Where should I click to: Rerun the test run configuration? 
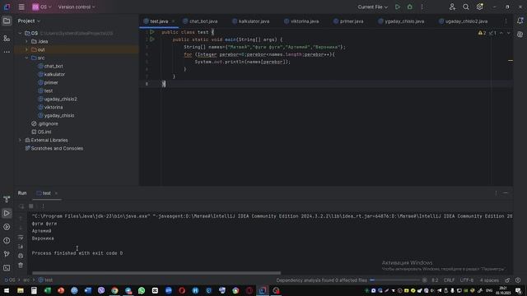click(x=21, y=206)
